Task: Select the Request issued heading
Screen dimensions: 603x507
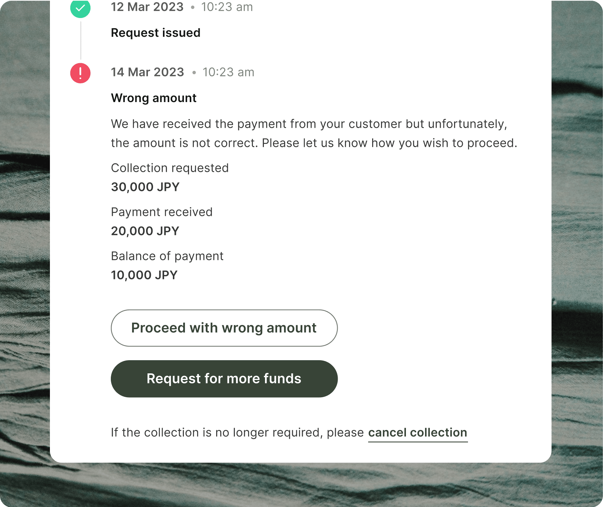Action: [156, 33]
